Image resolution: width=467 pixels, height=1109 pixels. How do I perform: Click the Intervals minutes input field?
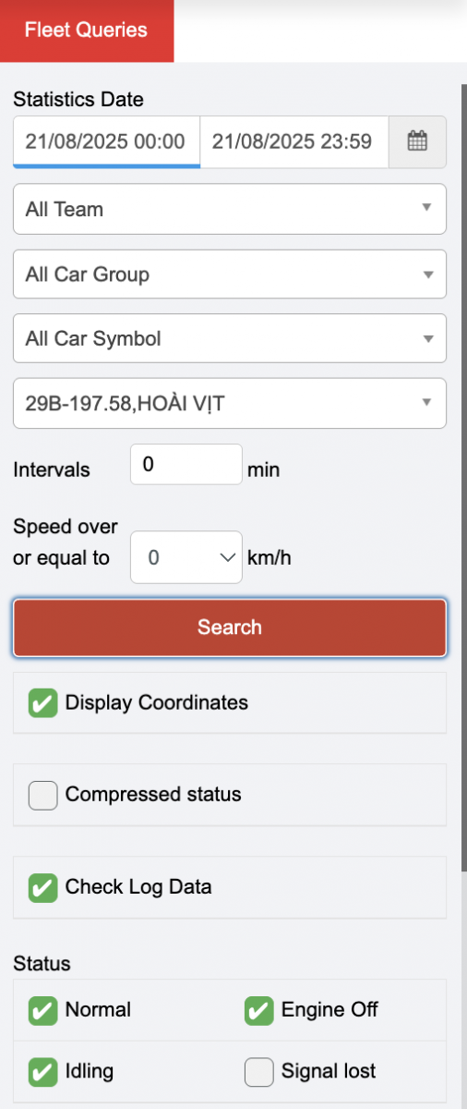tap(186, 464)
